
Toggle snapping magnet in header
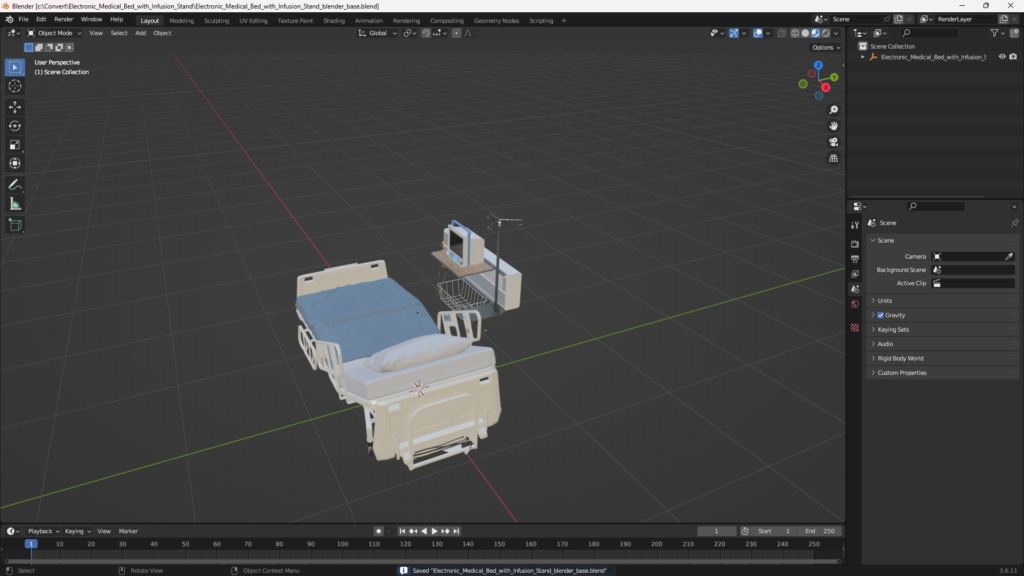click(426, 33)
